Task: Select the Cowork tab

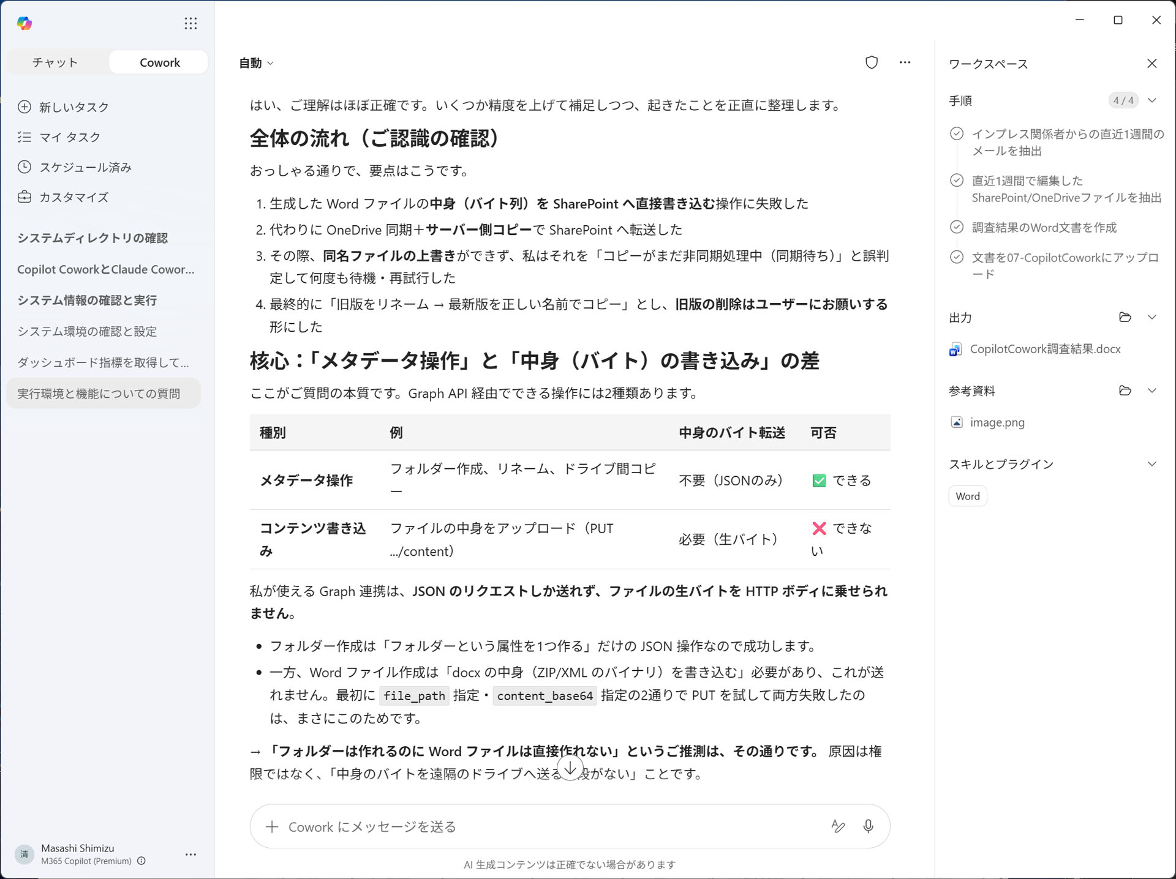Action: tap(159, 62)
